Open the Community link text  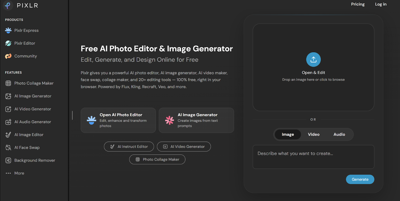tap(26, 56)
